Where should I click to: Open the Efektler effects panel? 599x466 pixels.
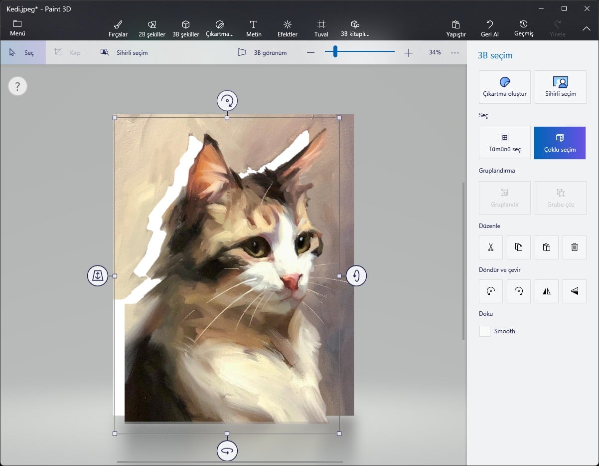pyautogui.click(x=288, y=28)
